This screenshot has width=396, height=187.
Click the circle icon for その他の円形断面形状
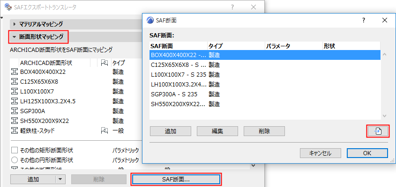coord(15,160)
